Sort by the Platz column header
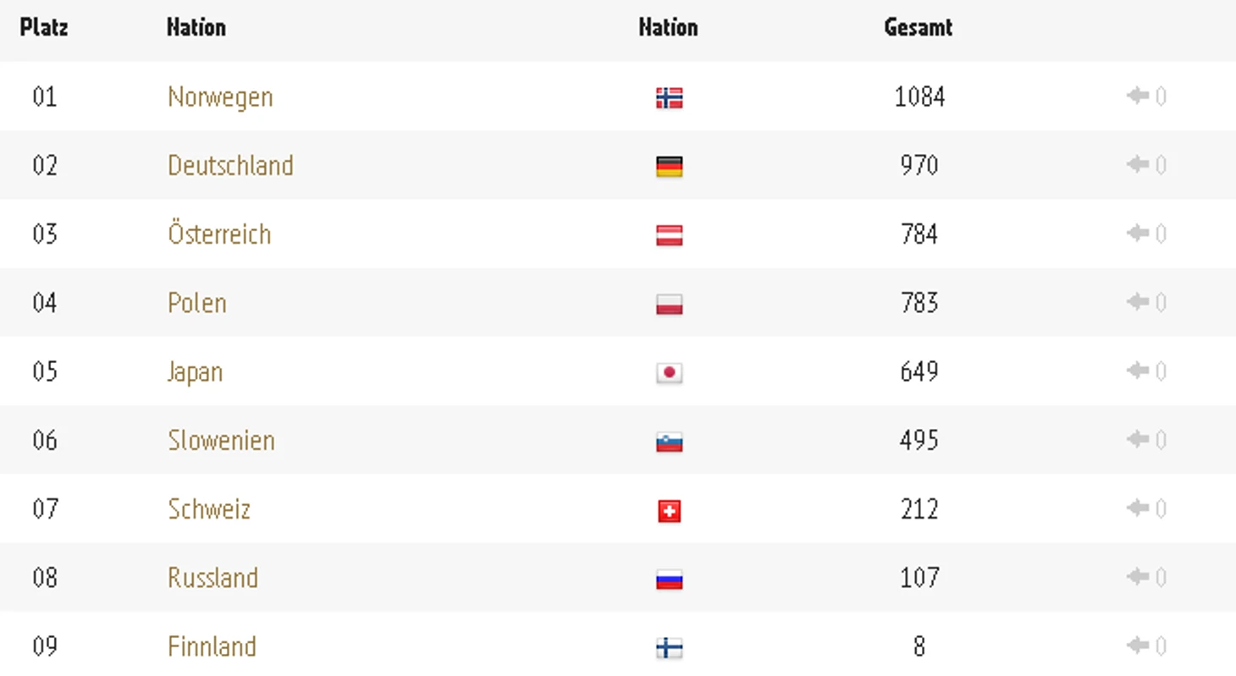The width and height of the screenshot is (1236, 676). [44, 27]
